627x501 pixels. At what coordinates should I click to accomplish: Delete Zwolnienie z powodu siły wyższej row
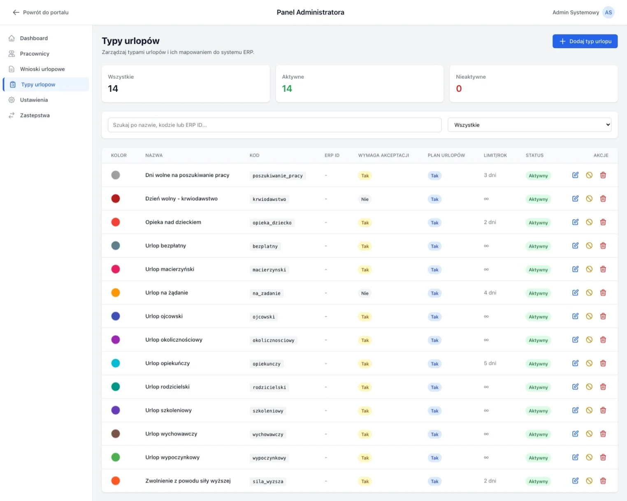(603, 480)
